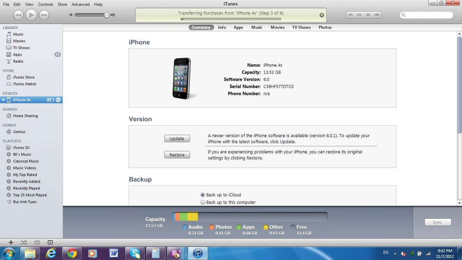Select Back up to iCloud
The height and width of the screenshot is (260, 462).
(203, 195)
